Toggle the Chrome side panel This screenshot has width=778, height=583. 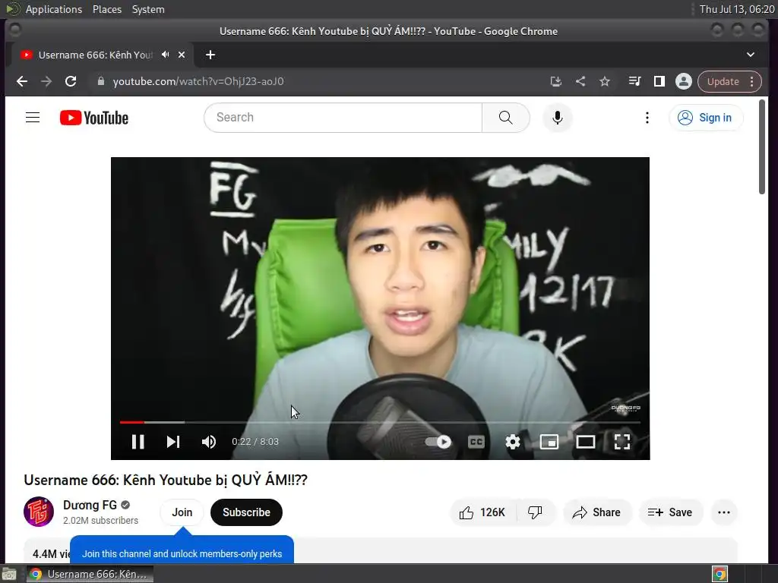[659, 81]
